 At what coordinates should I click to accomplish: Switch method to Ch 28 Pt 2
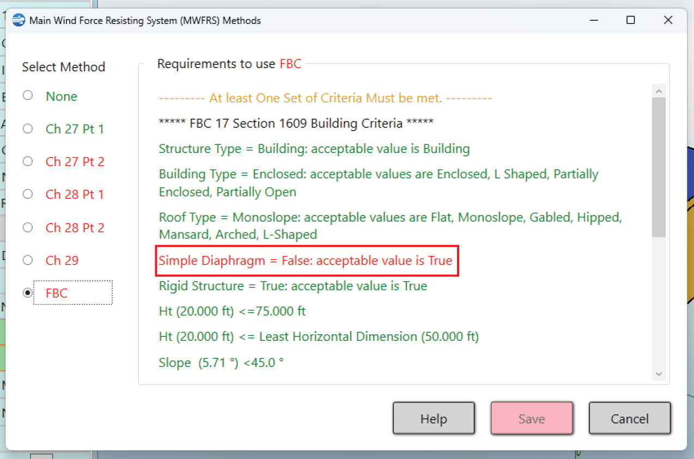tap(28, 228)
